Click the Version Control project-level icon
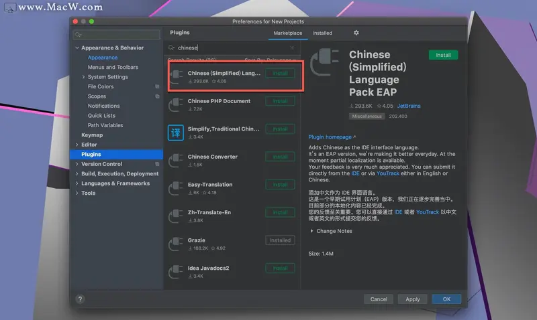 click(157, 164)
